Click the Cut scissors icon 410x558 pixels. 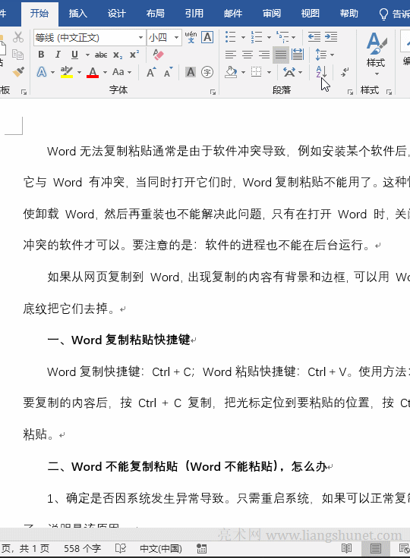[x=18, y=37]
